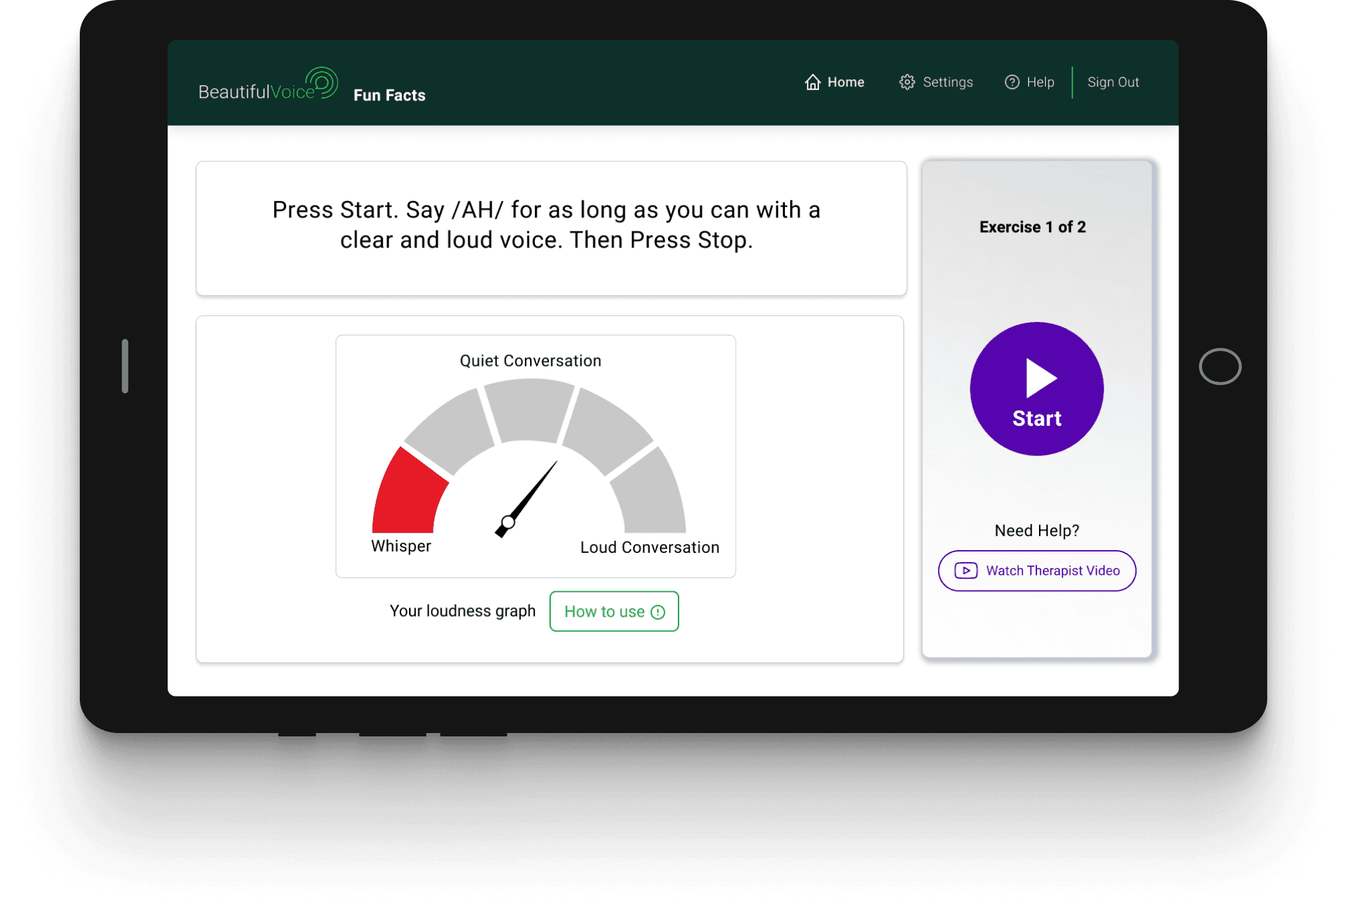Open the Settings gear icon
The height and width of the screenshot is (916, 1347).
[906, 82]
